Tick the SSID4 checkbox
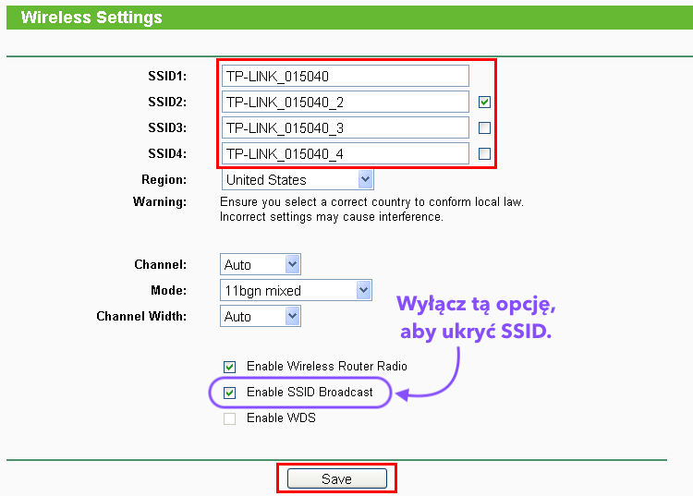This screenshot has width=693, height=496. click(x=484, y=153)
